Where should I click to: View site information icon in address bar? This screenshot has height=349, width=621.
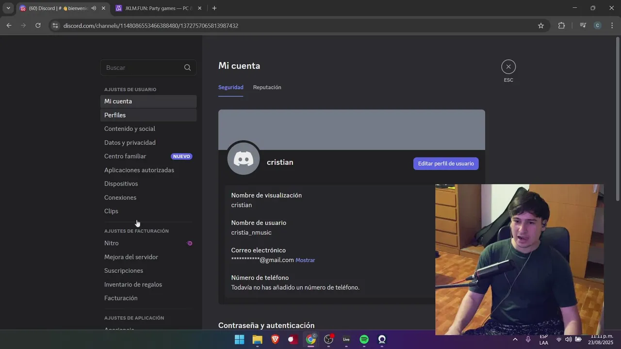pos(55,26)
